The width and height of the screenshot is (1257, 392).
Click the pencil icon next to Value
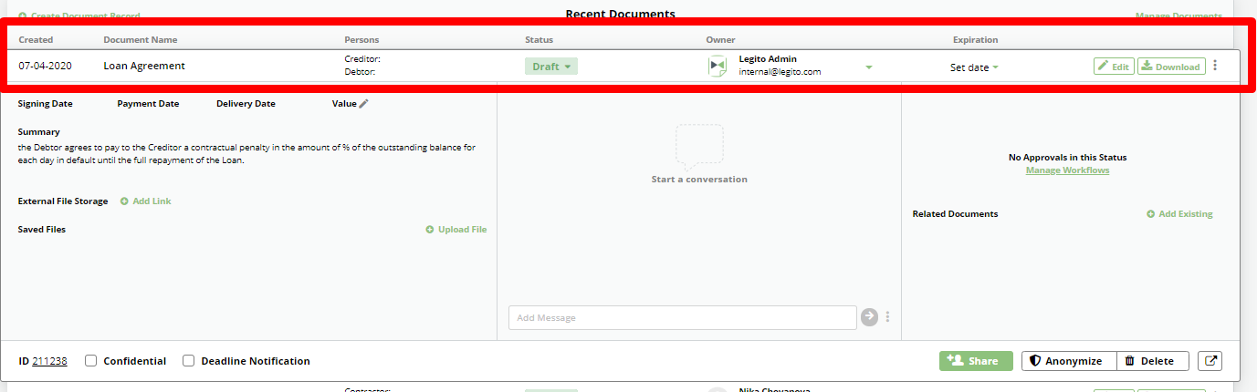coord(364,104)
